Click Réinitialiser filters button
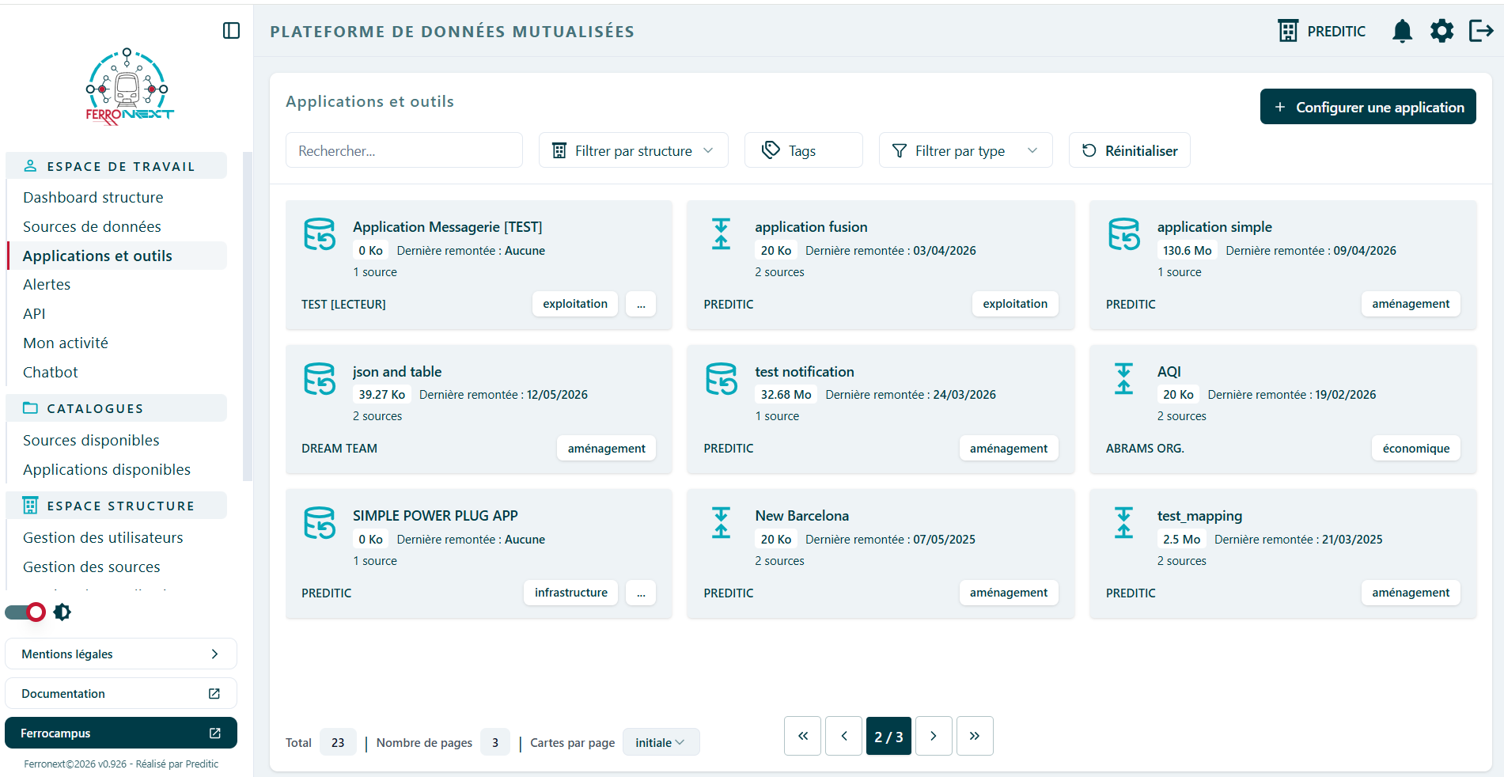This screenshot has height=777, width=1504. point(1129,150)
